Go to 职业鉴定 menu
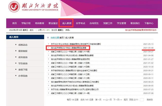Screen dimensions: 162x106 pyautogui.click(x=53, y=23)
